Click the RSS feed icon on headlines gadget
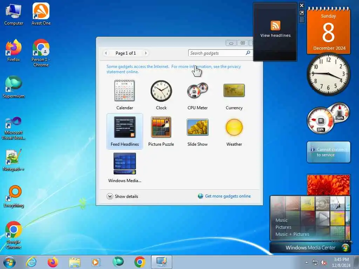This screenshot has width=359, height=269. 276,25
